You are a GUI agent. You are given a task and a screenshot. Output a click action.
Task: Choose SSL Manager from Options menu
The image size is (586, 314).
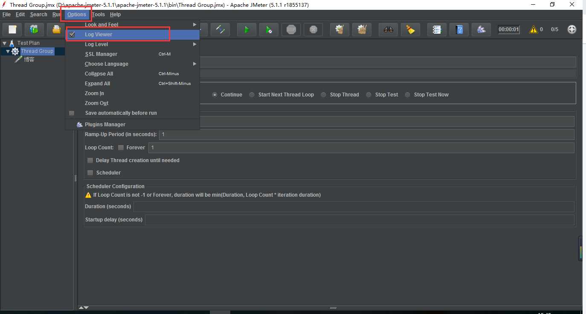132,54
